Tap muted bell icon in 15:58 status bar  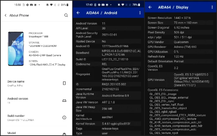tap(47, 5)
